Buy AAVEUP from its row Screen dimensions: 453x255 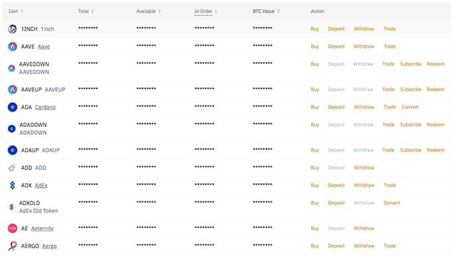click(315, 90)
